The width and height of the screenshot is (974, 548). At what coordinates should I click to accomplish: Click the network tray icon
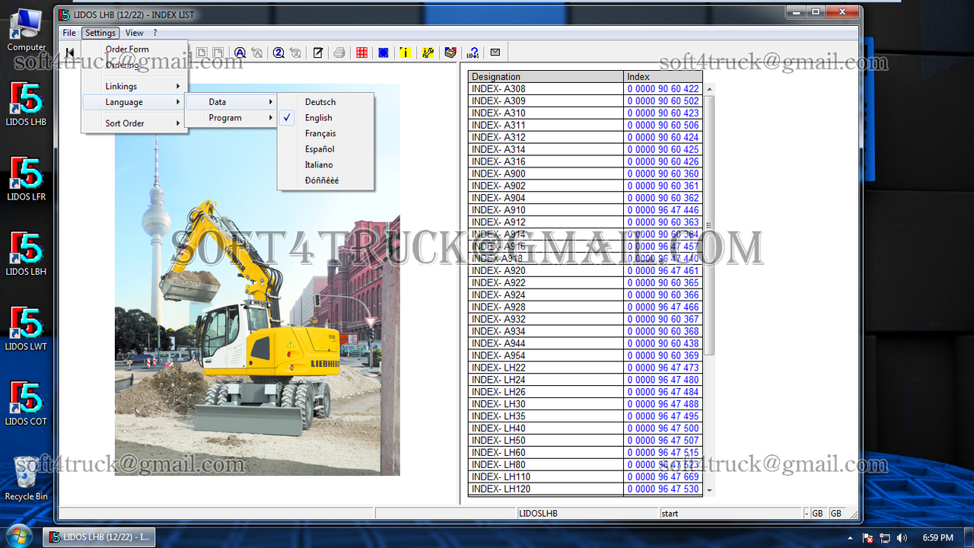pyautogui.click(x=886, y=537)
